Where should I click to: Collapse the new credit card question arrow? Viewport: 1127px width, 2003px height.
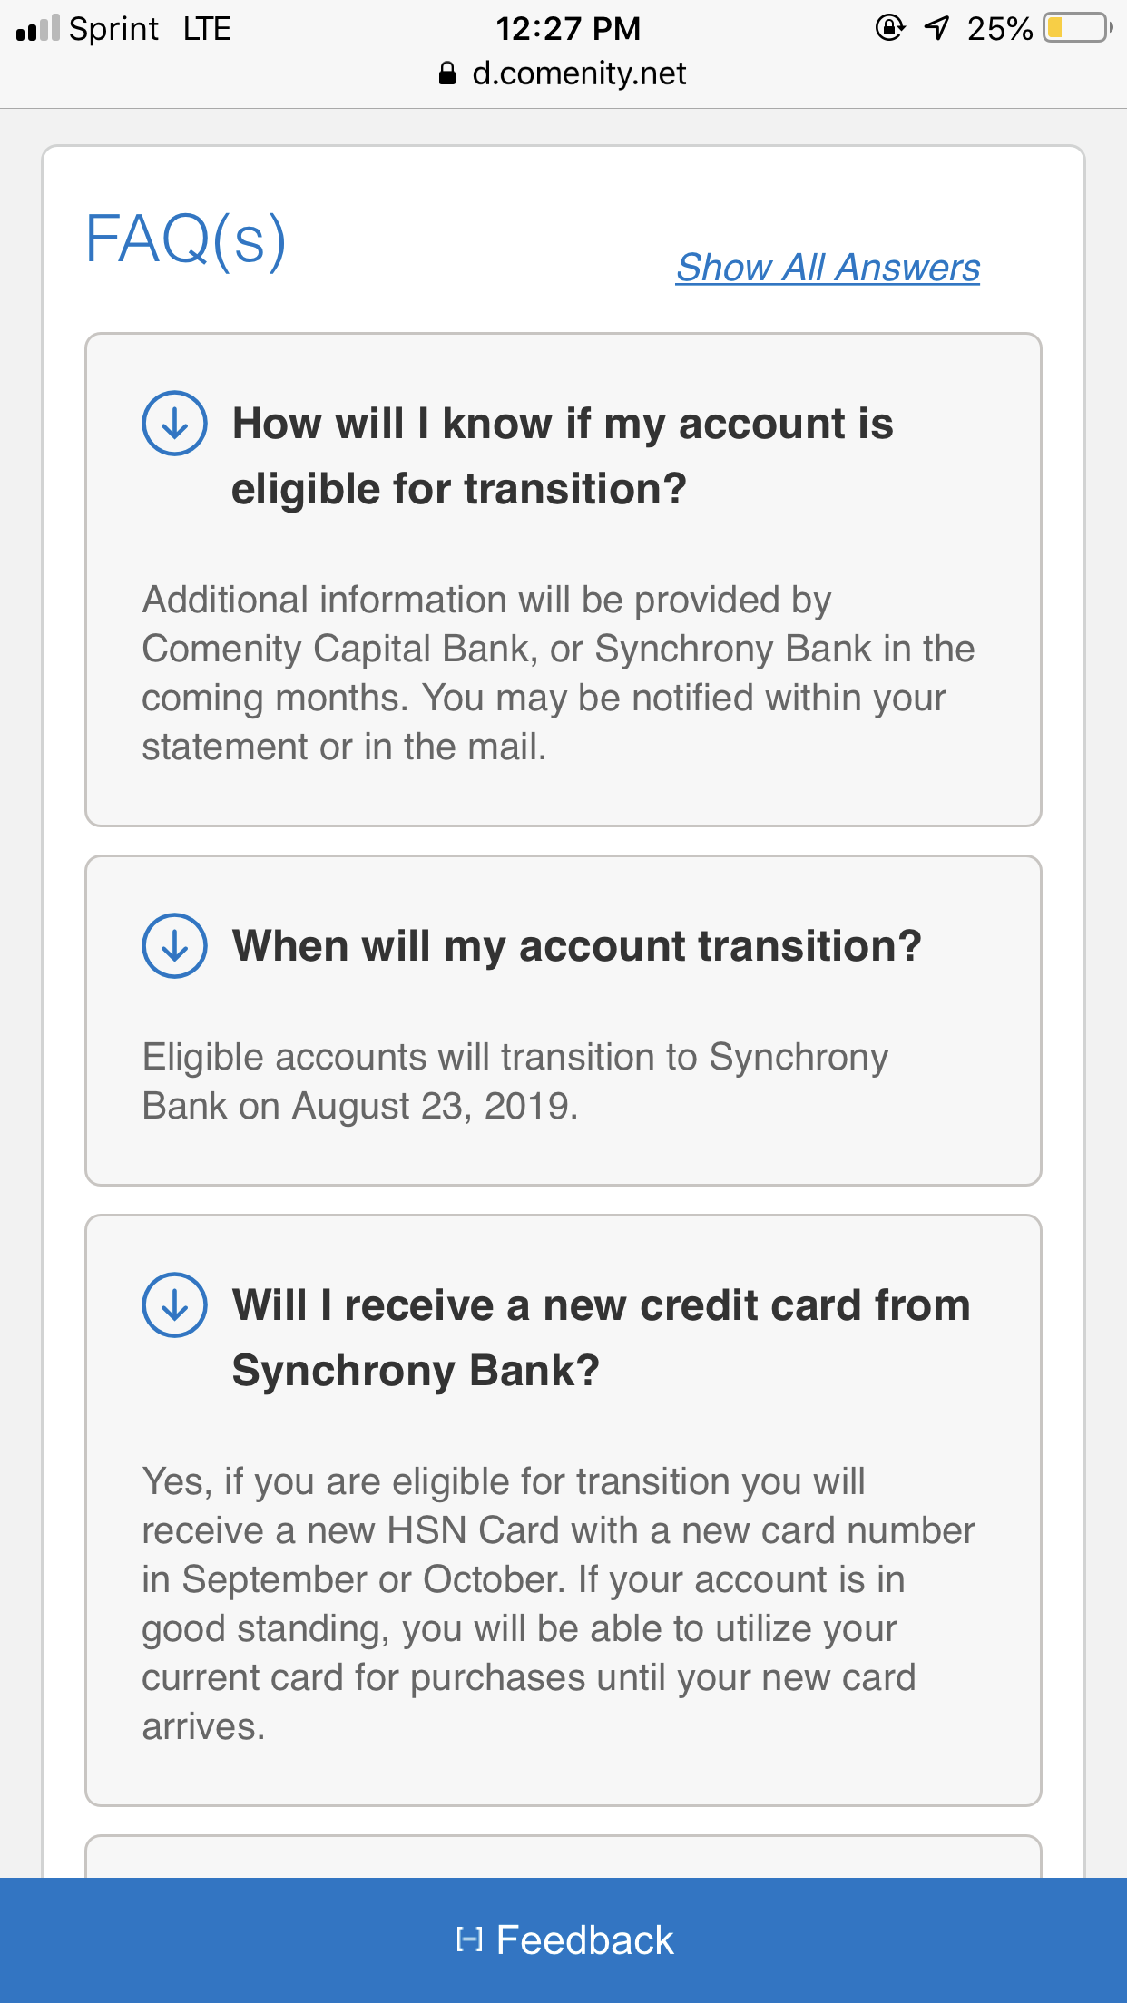(x=174, y=1304)
